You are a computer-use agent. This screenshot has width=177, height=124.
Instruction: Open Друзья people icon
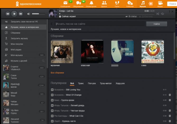(104, 3)
